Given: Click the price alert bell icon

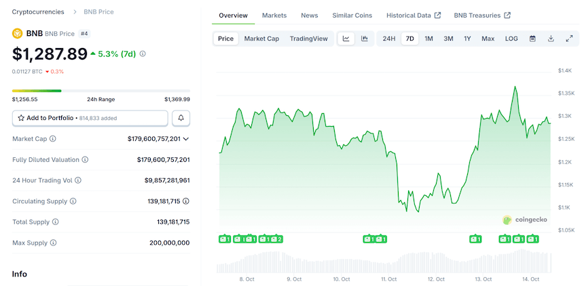Looking at the screenshot, I should [181, 118].
